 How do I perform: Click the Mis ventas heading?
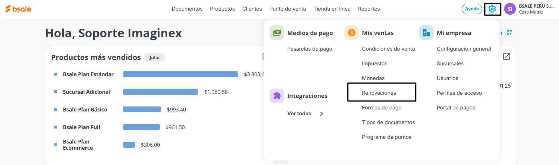(x=378, y=33)
